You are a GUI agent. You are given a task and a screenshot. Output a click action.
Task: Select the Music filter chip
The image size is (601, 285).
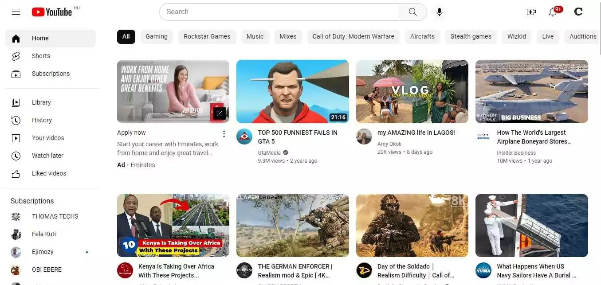(255, 37)
